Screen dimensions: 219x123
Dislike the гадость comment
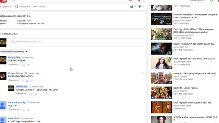[28, 110]
